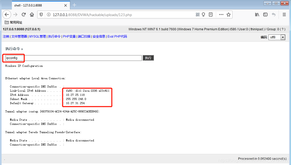The image size is (291, 165).
Task: Show site information for the connection
Action: pos(48,15)
